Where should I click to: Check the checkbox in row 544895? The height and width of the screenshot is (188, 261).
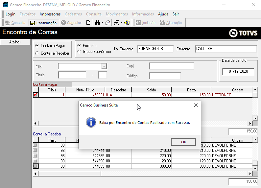pyautogui.click(x=36, y=166)
